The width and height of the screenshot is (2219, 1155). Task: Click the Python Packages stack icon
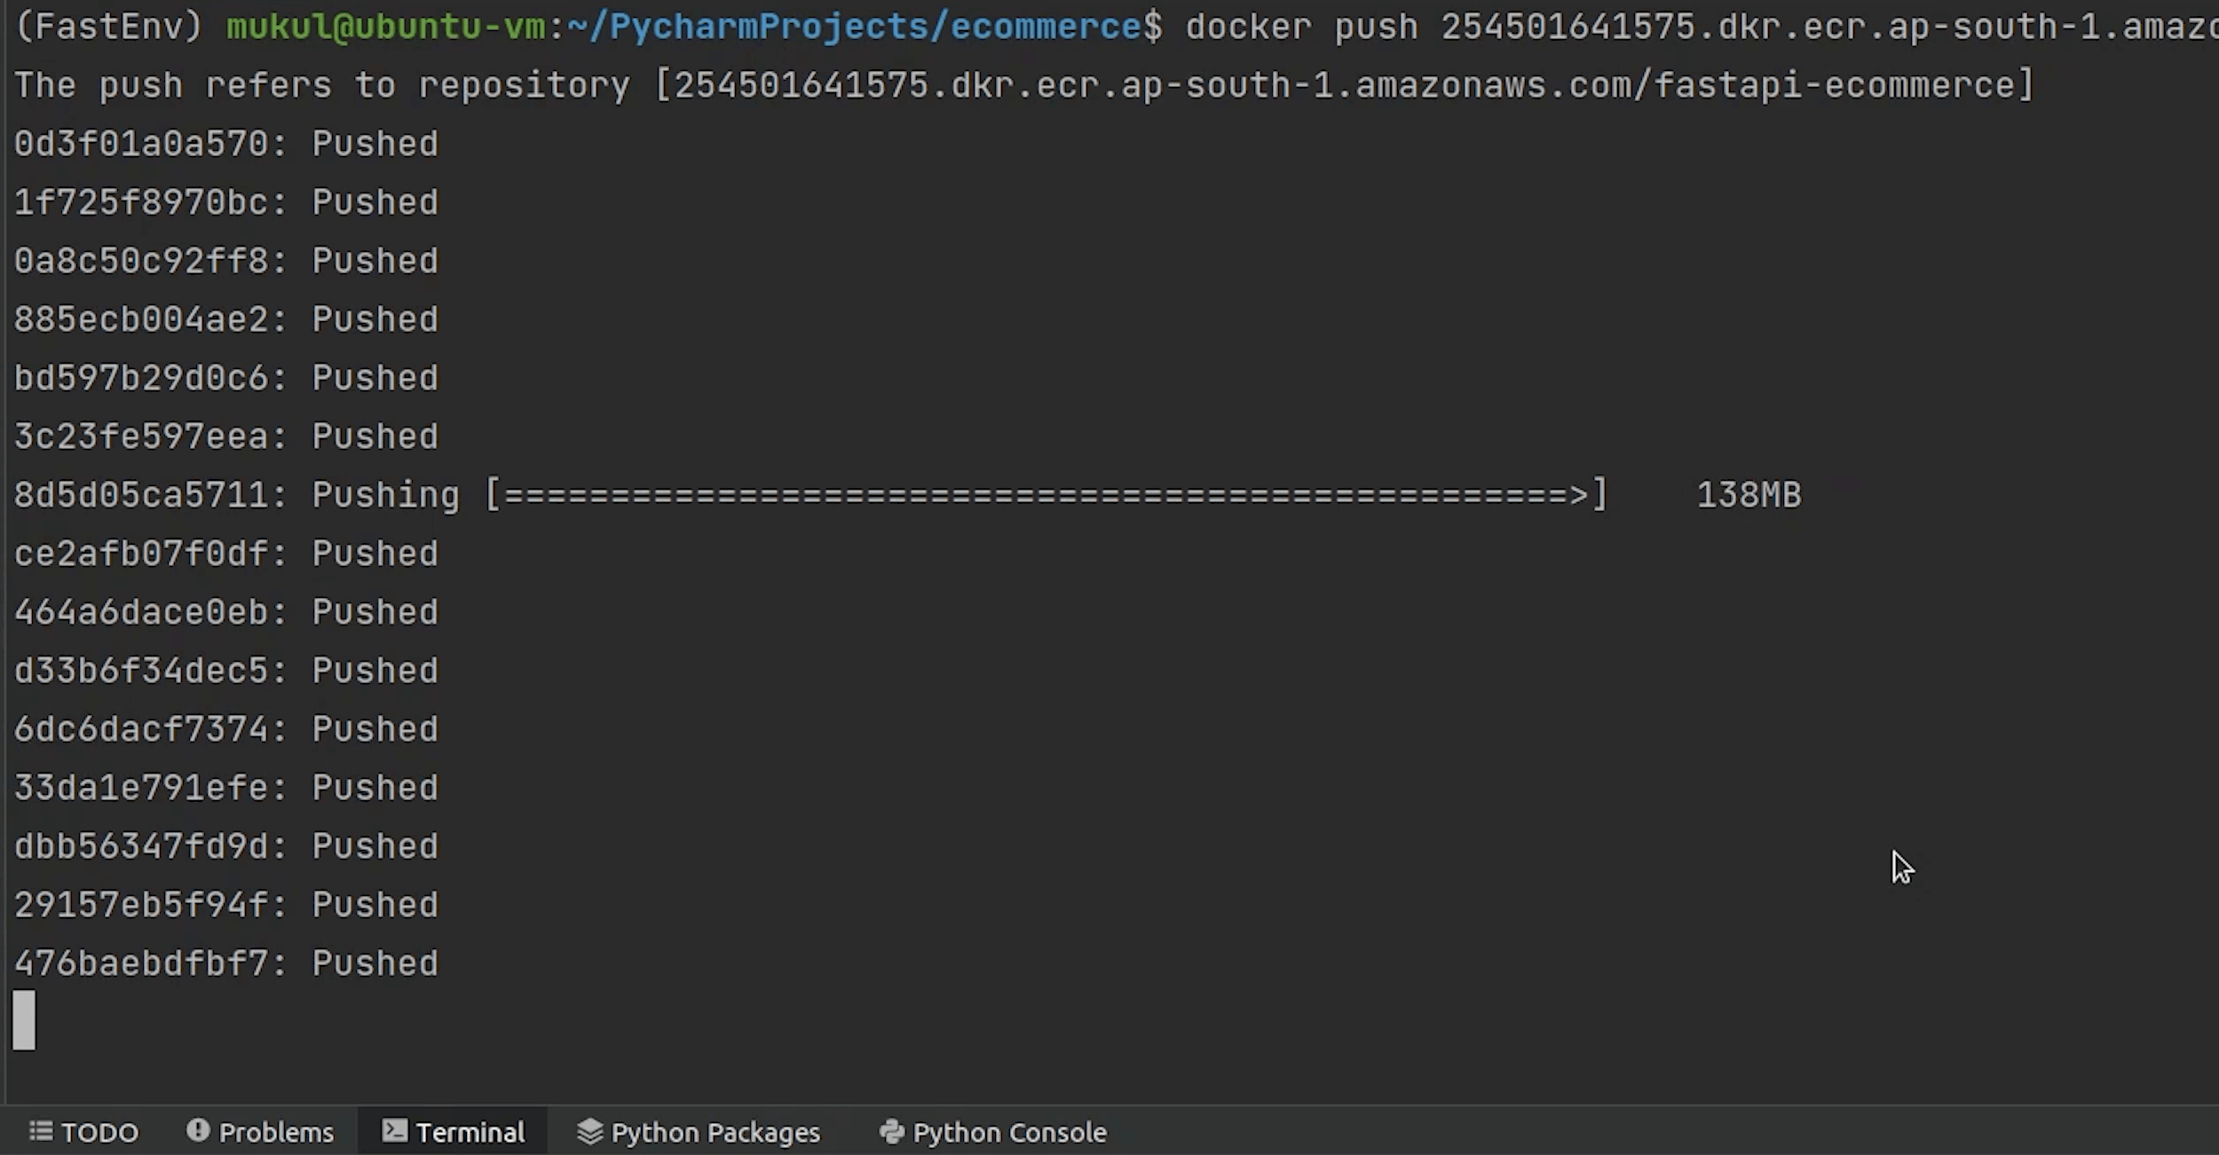(589, 1131)
